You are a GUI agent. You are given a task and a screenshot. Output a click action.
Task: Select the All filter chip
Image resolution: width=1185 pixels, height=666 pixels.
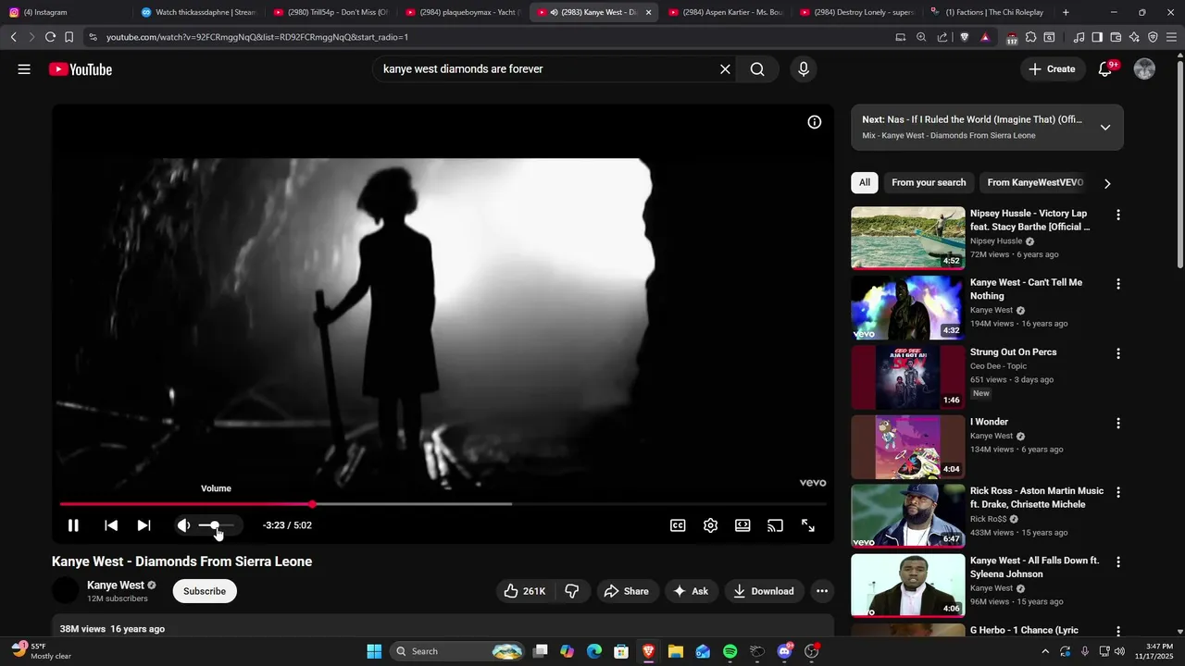(x=865, y=183)
